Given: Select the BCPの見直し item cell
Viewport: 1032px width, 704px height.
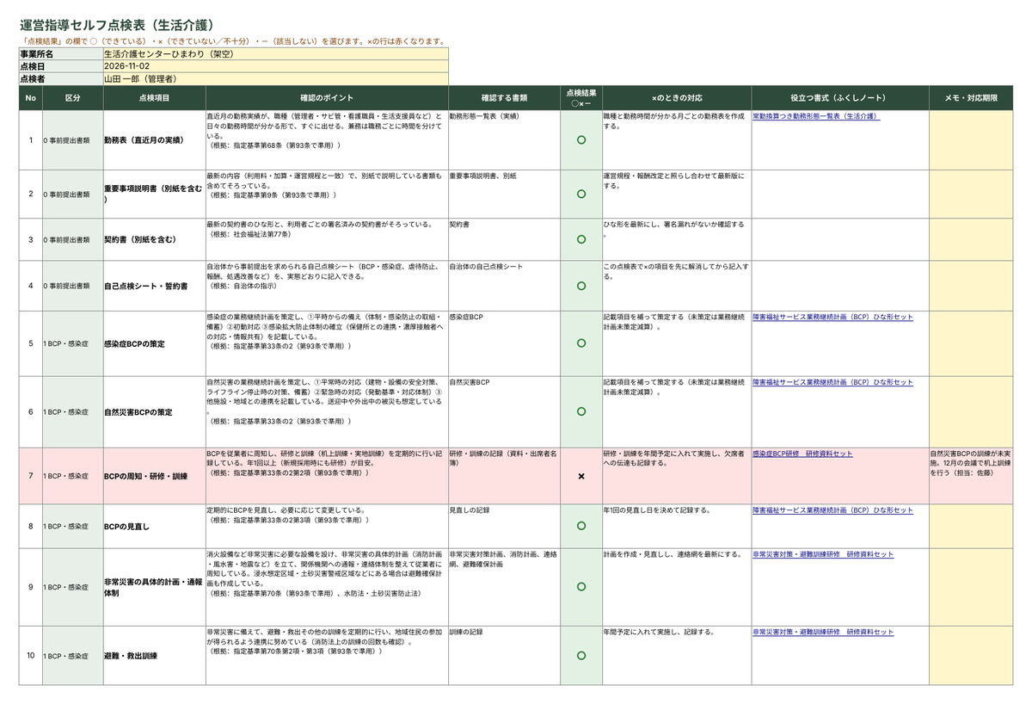Looking at the screenshot, I should point(154,526).
